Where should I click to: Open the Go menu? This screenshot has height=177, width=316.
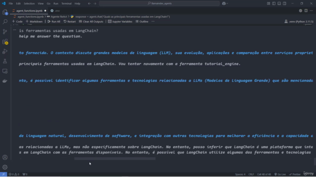point(48,3)
